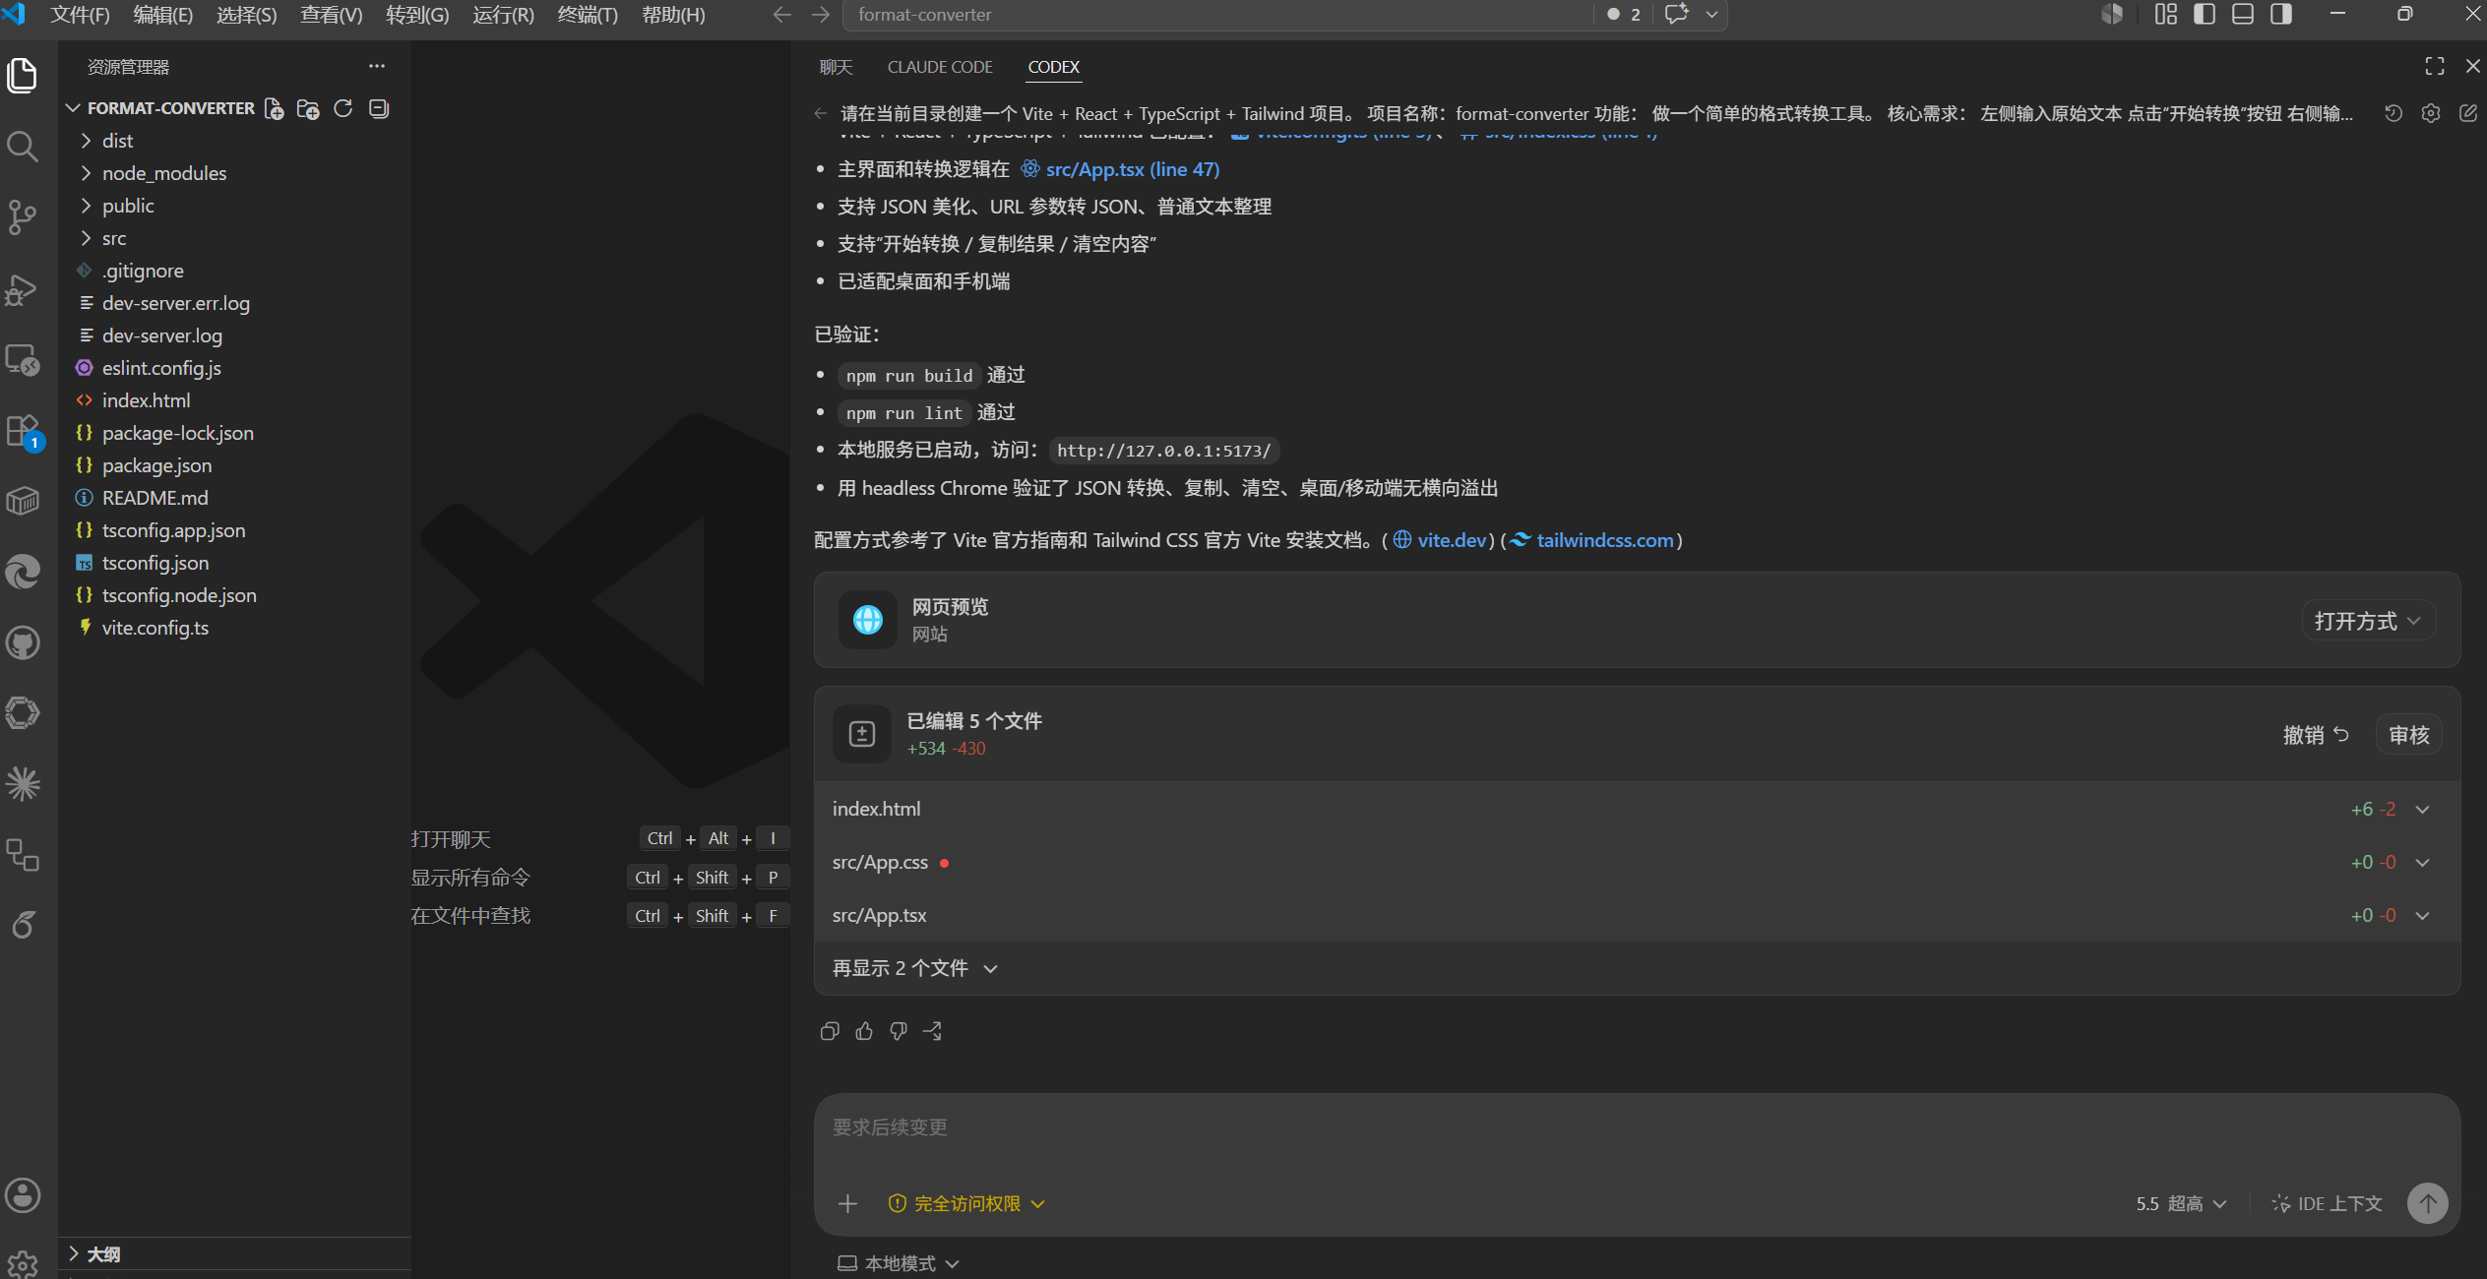Expand the node_modules folder
Image resolution: width=2487 pixels, height=1279 pixels.
click(234, 173)
